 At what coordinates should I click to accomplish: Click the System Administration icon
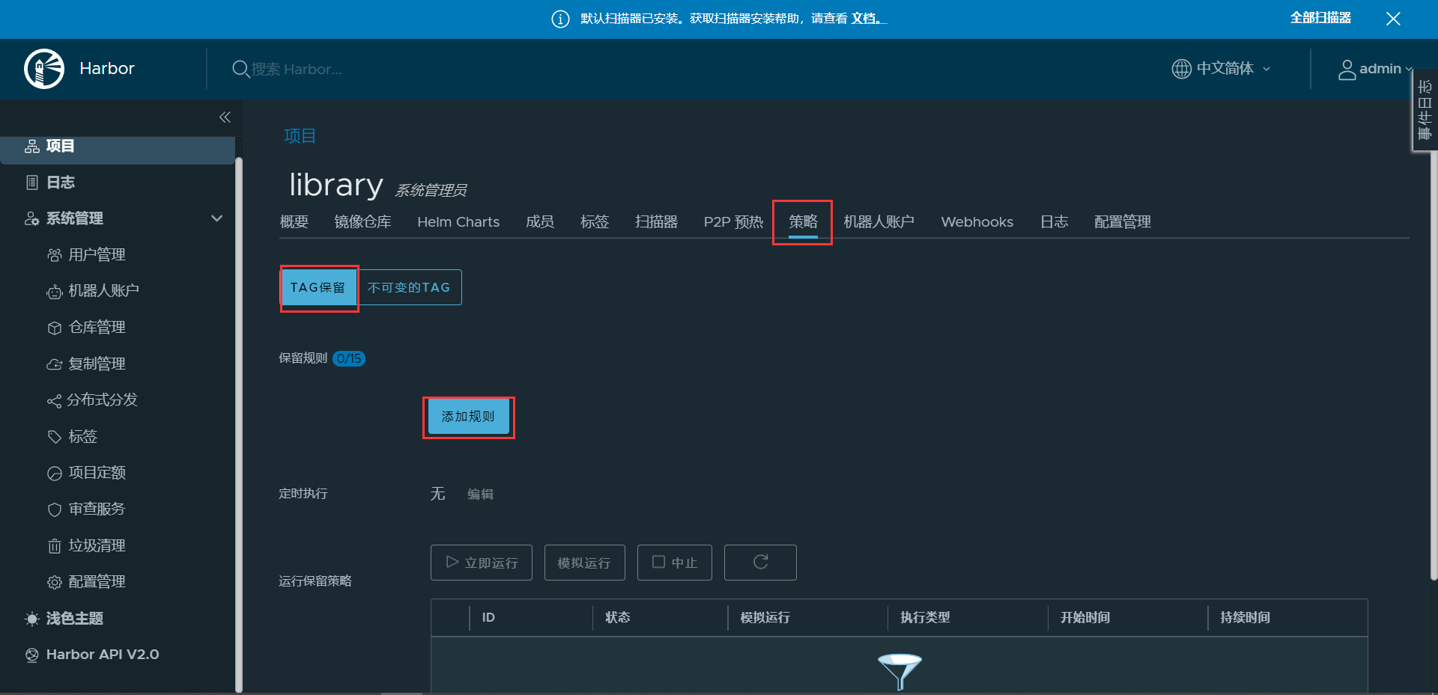pos(32,218)
